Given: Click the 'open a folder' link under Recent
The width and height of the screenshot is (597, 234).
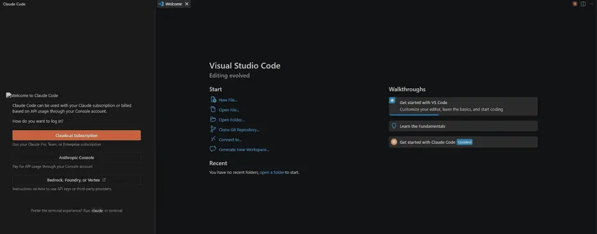Looking at the screenshot, I should (x=272, y=172).
